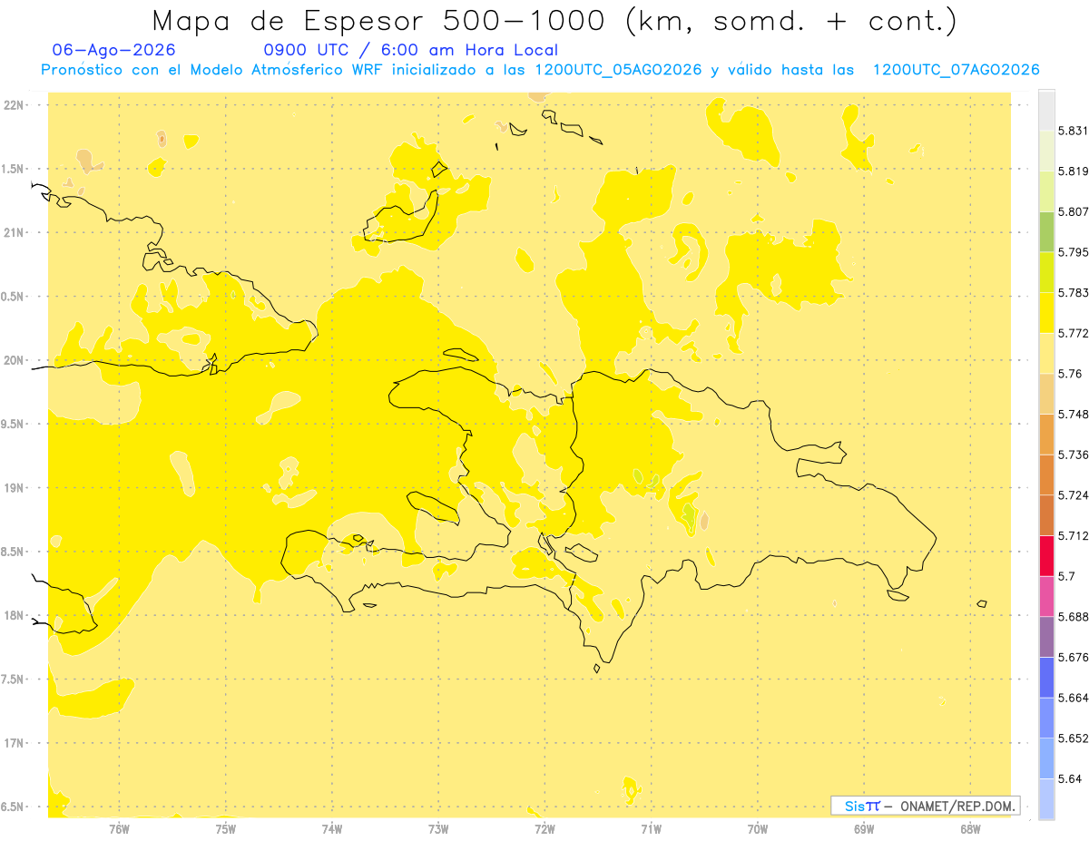
Task: Click the red swatch between 5.7 and 5.712
Action: 1046,556
